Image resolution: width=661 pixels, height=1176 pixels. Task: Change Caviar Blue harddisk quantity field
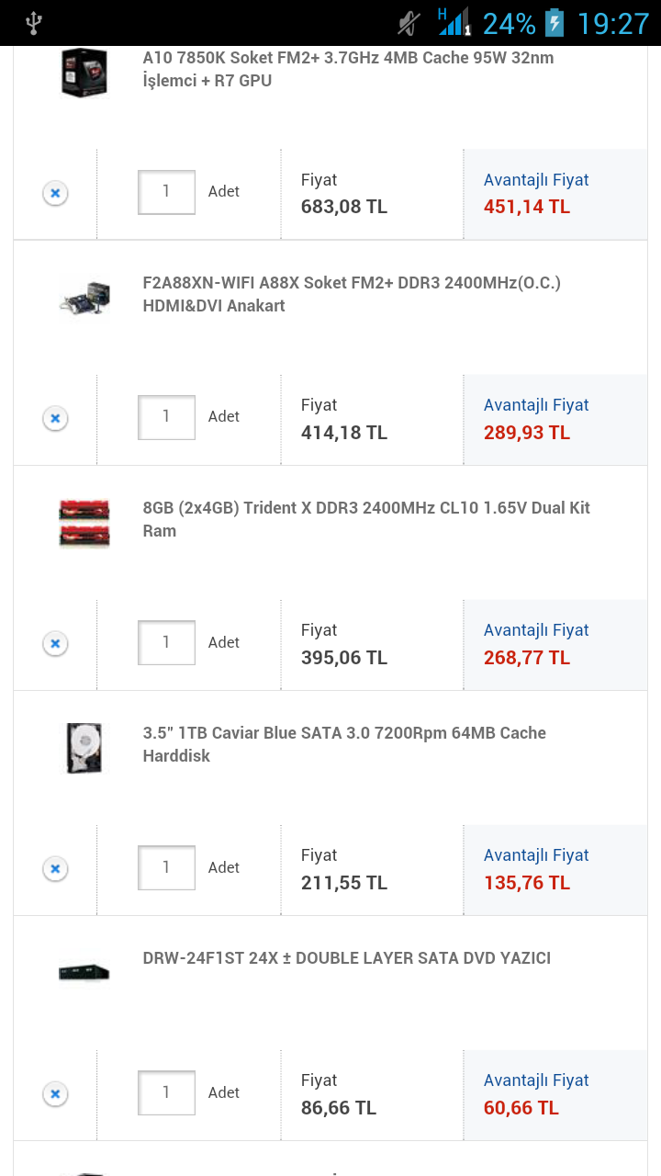tap(166, 867)
